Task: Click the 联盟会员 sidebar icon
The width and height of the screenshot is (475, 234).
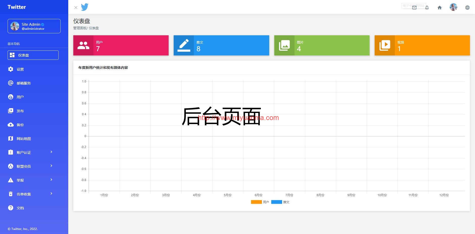Action: pos(11,166)
